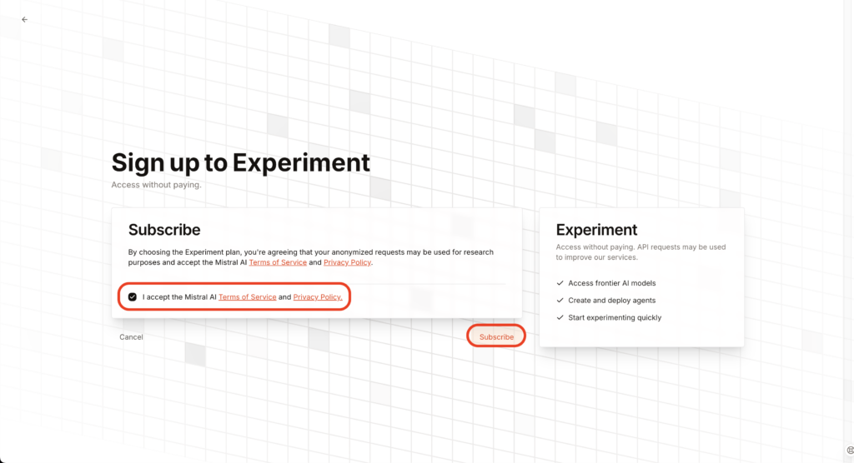The width and height of the screenshot is (854, 463).
Task: Confirm with the orange Subscribe button
Action: (496, 336)
